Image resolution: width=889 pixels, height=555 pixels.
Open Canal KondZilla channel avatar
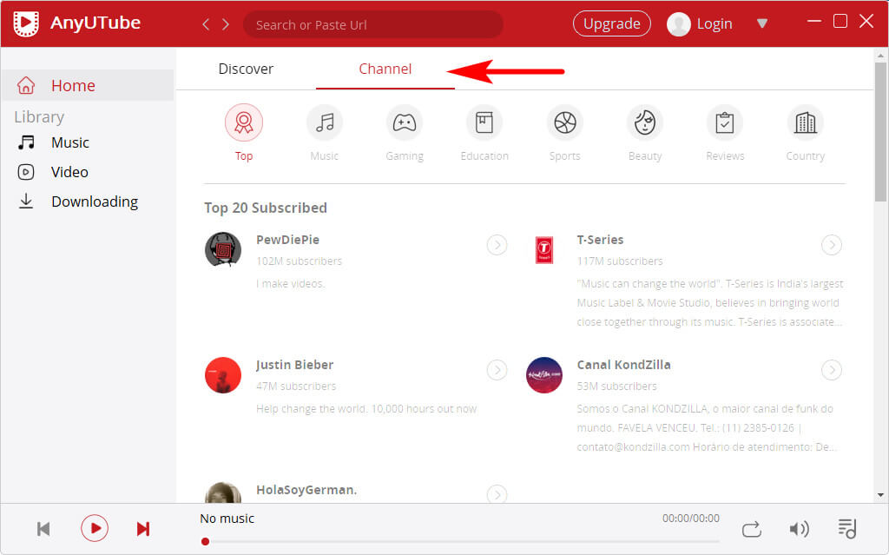544,374
